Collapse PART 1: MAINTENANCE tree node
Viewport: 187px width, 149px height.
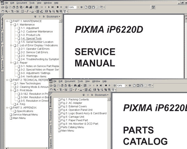[x=7, y=21]
